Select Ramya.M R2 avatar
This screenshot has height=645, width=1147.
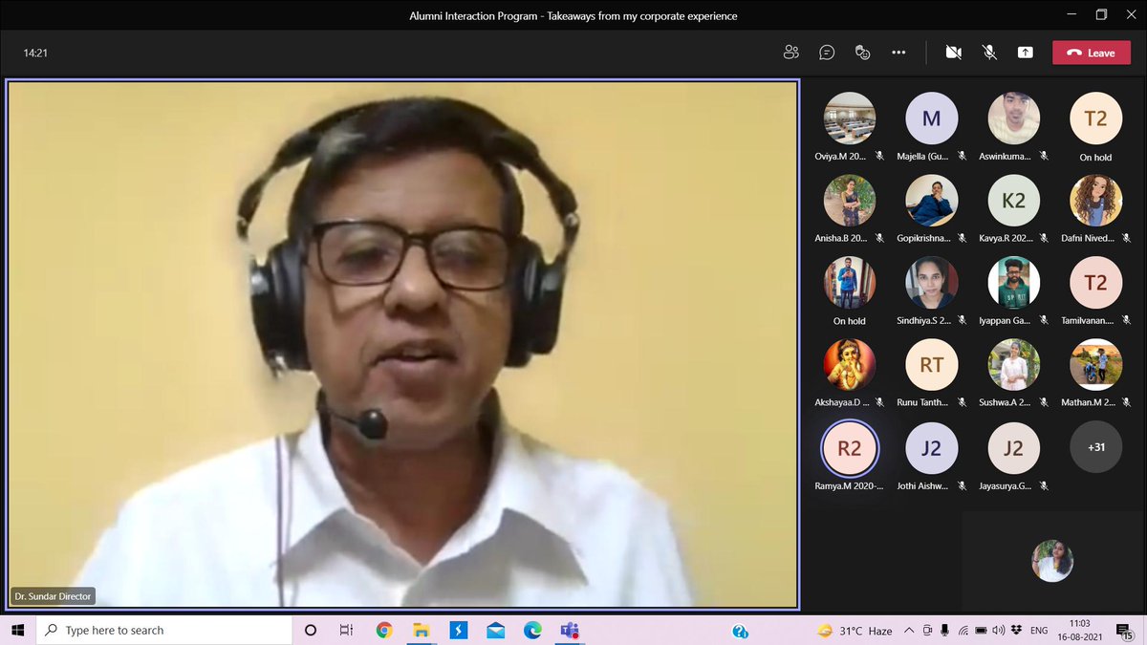[x=849, y=447]
